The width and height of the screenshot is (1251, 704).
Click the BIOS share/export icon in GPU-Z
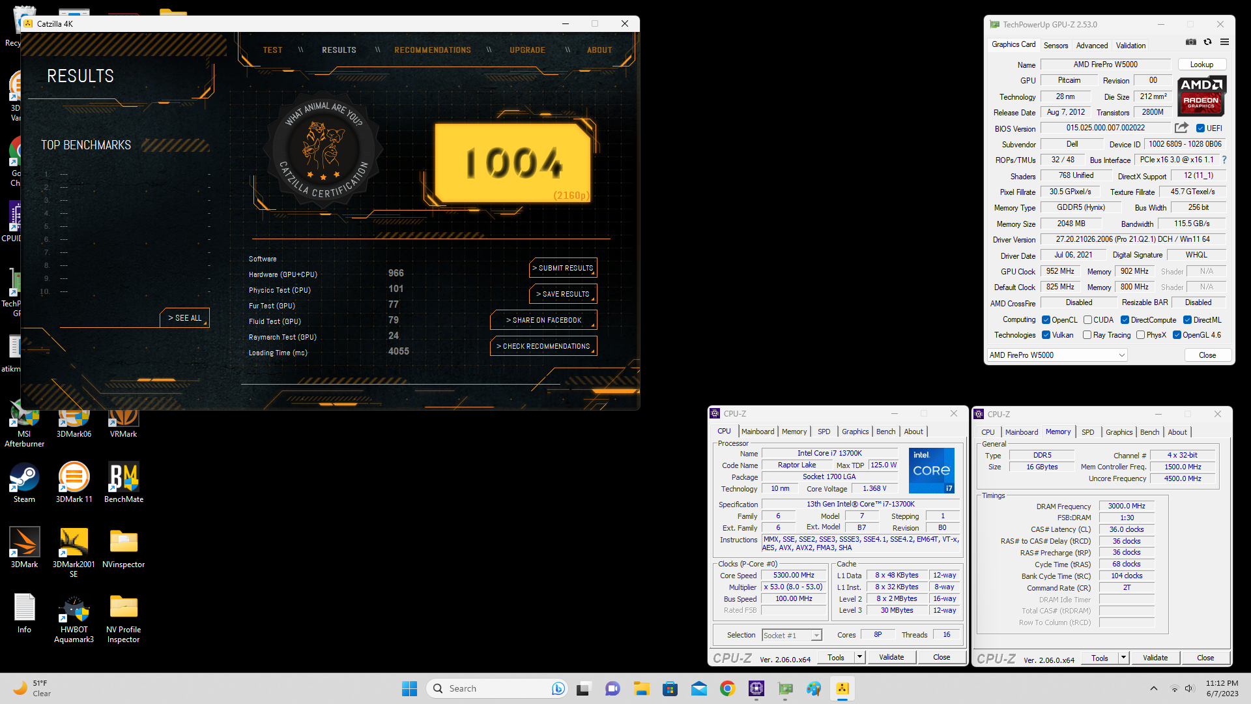click(1181, 128)
